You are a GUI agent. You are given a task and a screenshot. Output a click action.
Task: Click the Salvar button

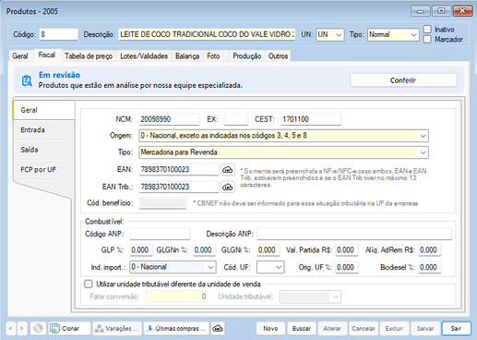[x=425, y=329]
